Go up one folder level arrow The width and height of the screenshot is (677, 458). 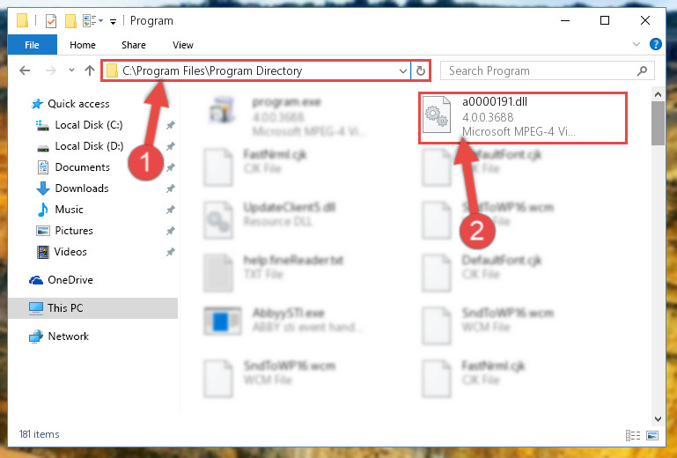click(x=90, y=70)
